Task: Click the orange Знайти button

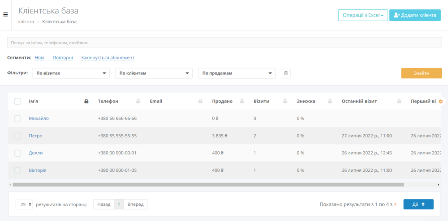Action: click(x=421, y=73)
